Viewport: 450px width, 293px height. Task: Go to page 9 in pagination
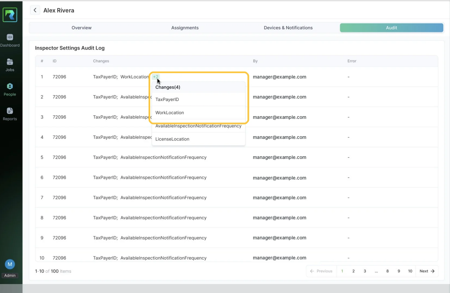pos(399,271)
